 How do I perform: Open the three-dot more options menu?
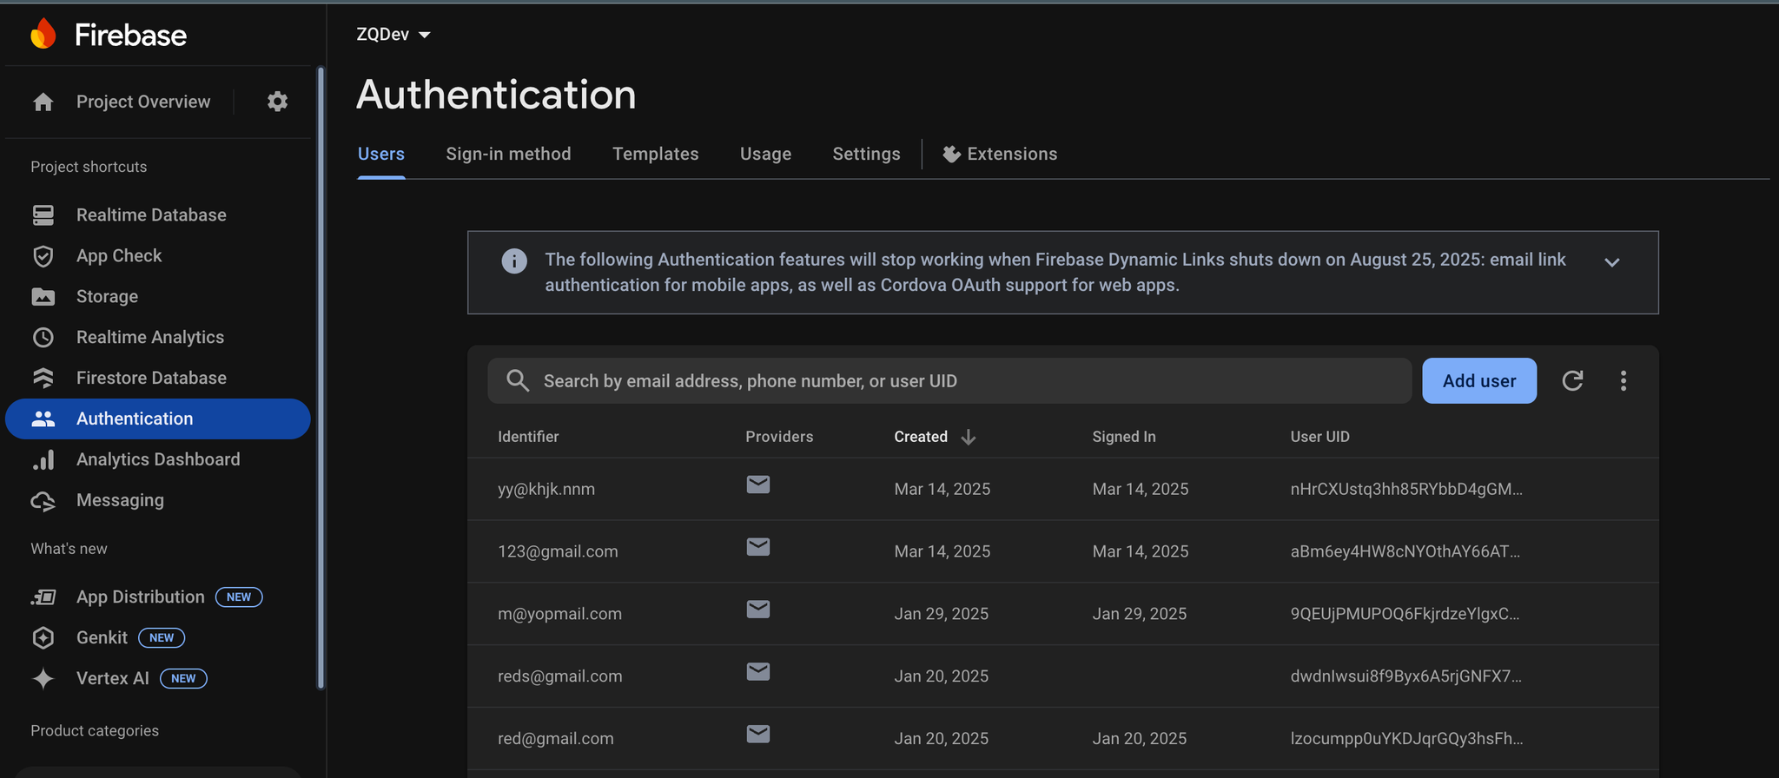coord(1623,380)
